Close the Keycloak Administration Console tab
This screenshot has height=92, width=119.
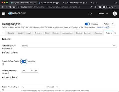pos(35,3)
